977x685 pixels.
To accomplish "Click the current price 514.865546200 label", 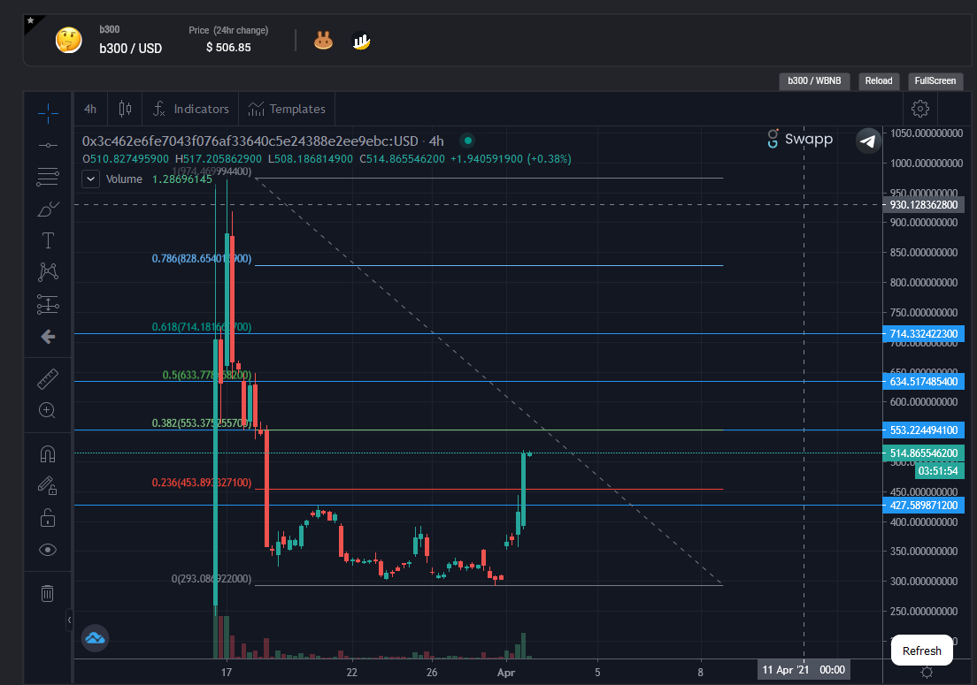I will 924,453.
